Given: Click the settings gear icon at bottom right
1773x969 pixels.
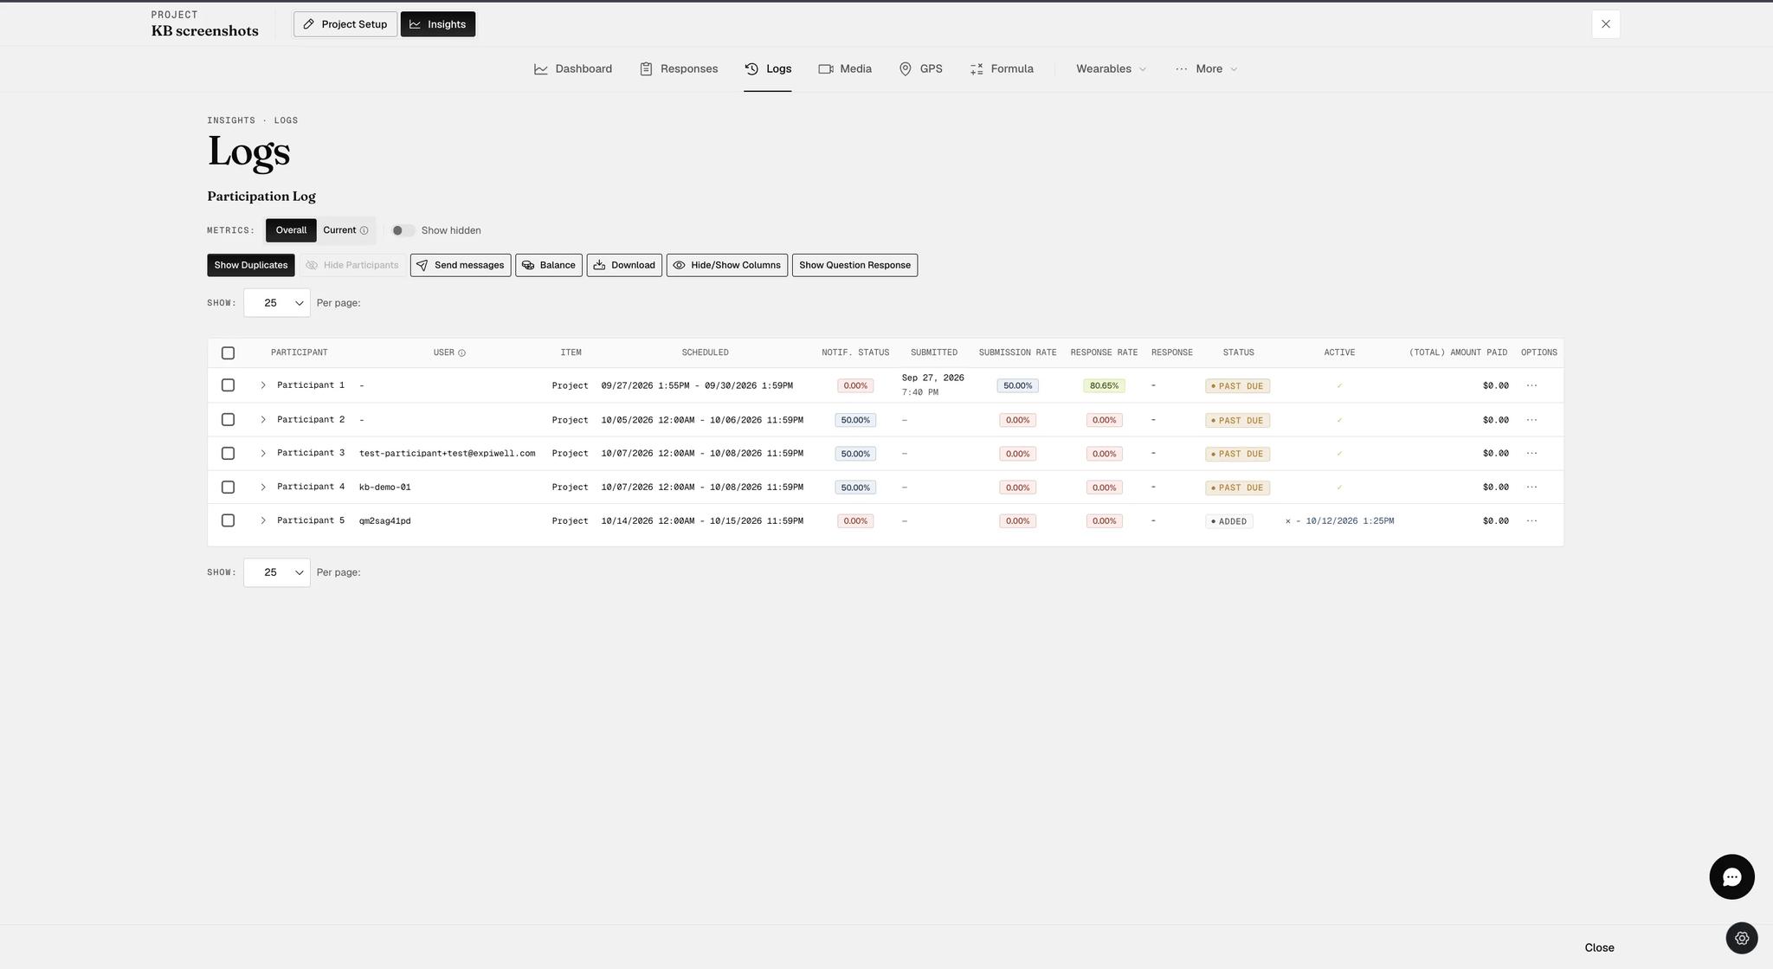Looking at the screenshot, I should coord(1742,939).
